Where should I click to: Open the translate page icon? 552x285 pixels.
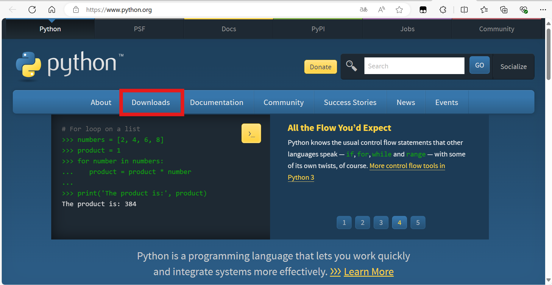coord(364,10)
